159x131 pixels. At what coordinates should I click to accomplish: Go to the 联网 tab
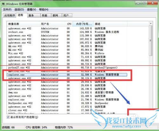(56, 16)
